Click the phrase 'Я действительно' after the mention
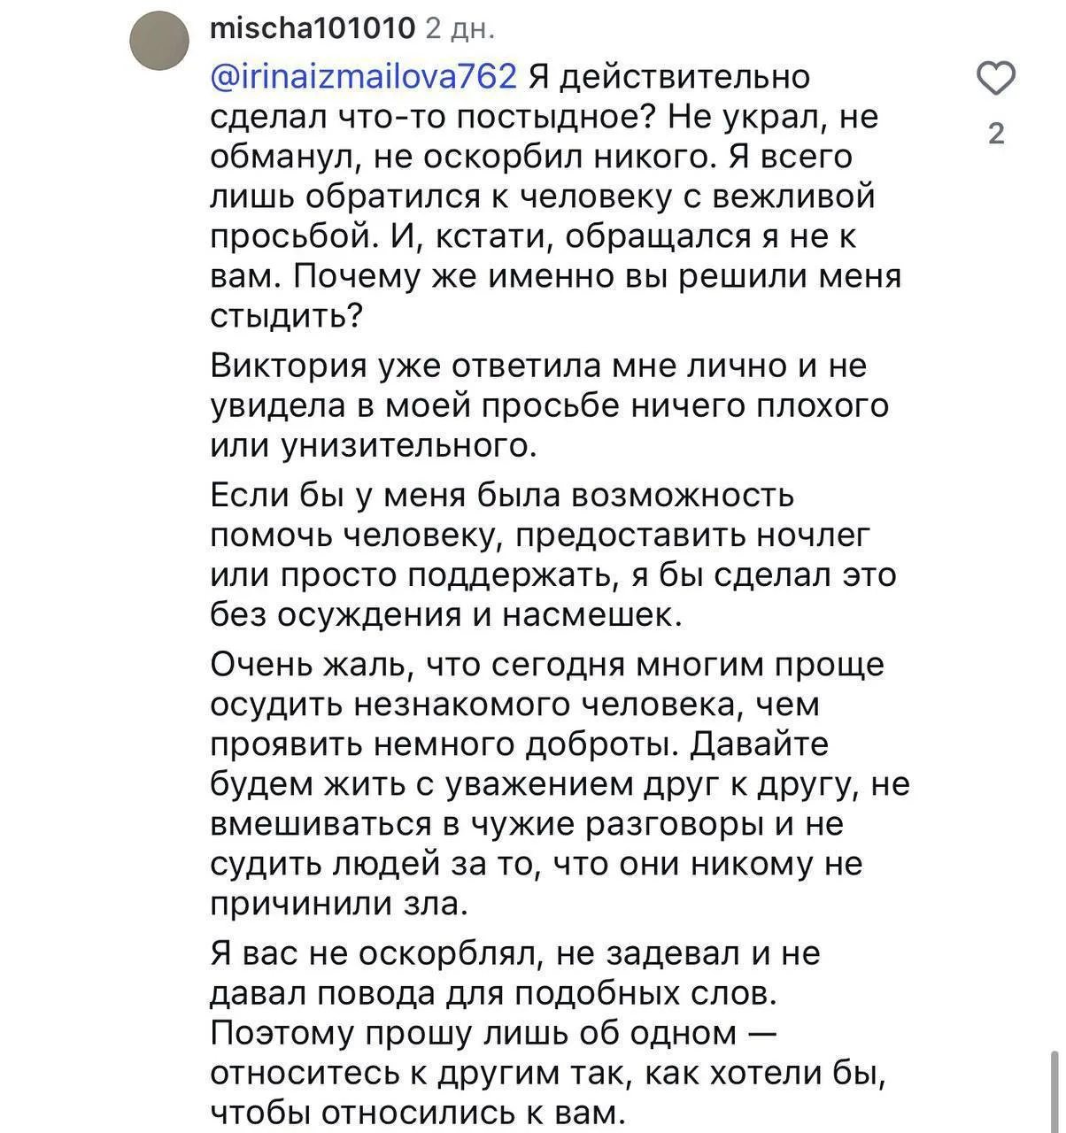This screenshot has height=1133, width=1066. coord(669,77)
